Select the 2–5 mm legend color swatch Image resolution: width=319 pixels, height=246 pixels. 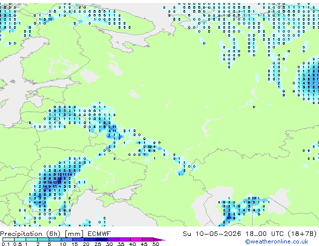click(x=43, y=239)
